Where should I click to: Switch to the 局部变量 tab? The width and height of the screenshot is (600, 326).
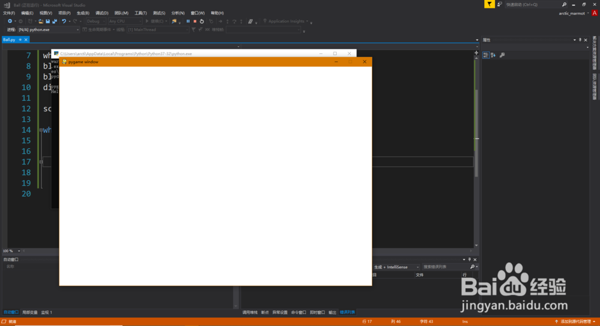(30, 312)
